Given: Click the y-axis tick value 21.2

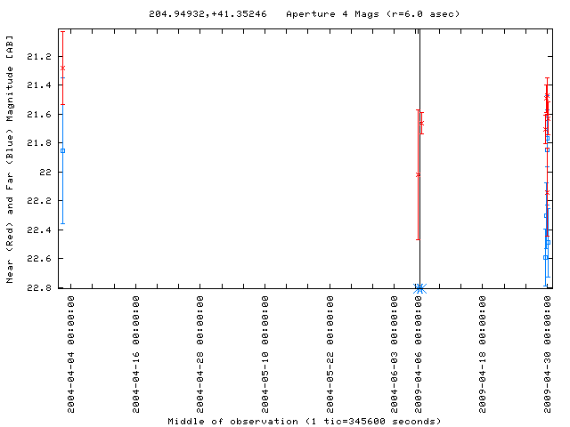Looking at the screenshot, I should point(39,57).
